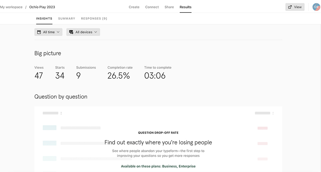Expand the All time chevron
Screen dimensions: 321x172
(x=58, y=32)
